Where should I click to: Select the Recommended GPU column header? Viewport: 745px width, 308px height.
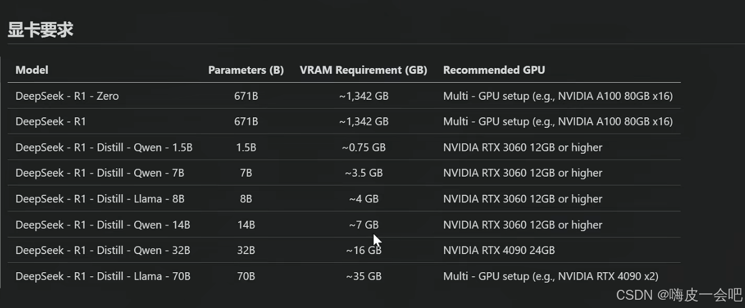(x=494, y=70)
